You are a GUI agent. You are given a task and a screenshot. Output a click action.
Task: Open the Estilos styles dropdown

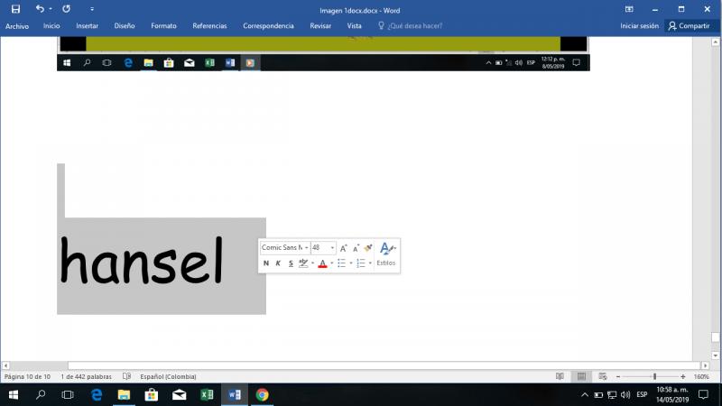pos(386,253)
